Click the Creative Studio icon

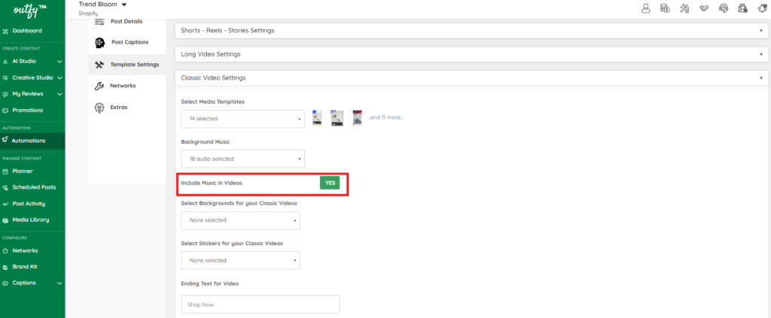pyautogui.click(x=5, y=78)
